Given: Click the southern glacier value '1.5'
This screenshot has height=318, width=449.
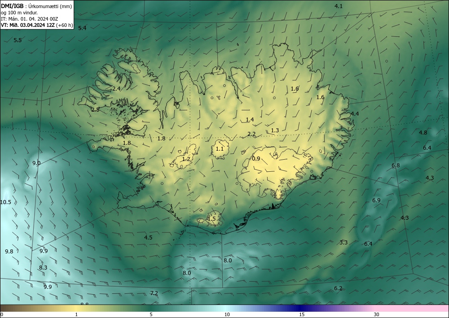Looking at the screenshot, I should click(211, 219).
